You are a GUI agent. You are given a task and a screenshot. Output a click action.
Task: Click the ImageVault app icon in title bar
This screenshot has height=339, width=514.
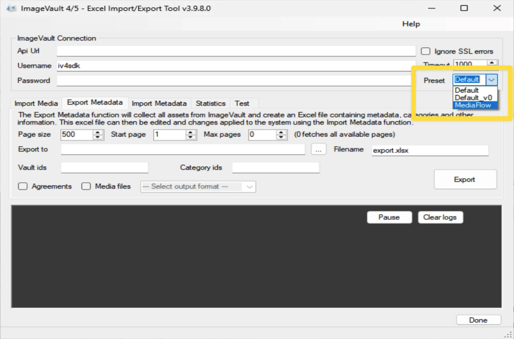pyautogui.click(x=11, y=8)
